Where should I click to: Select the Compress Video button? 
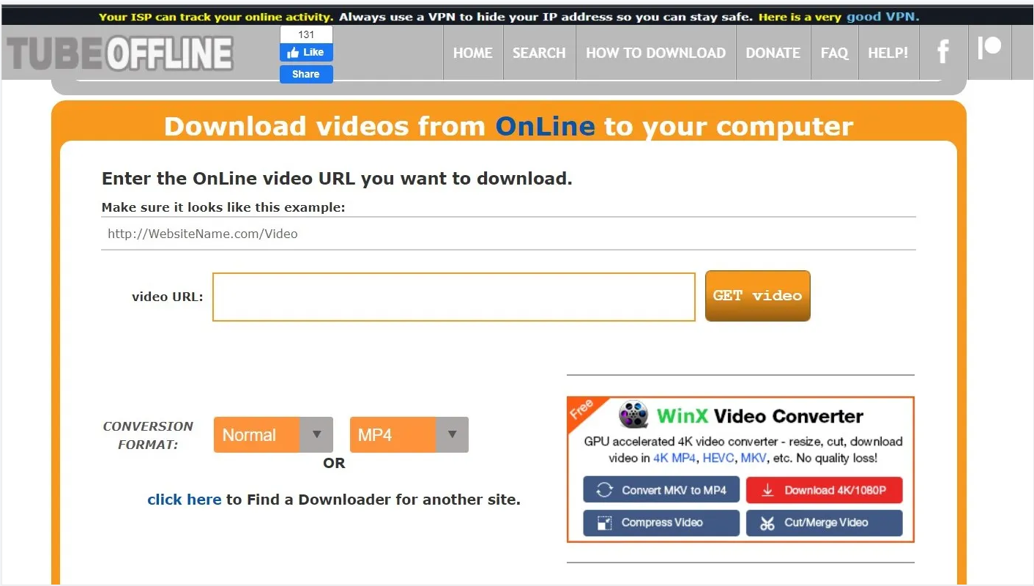[x=661, y=522]
